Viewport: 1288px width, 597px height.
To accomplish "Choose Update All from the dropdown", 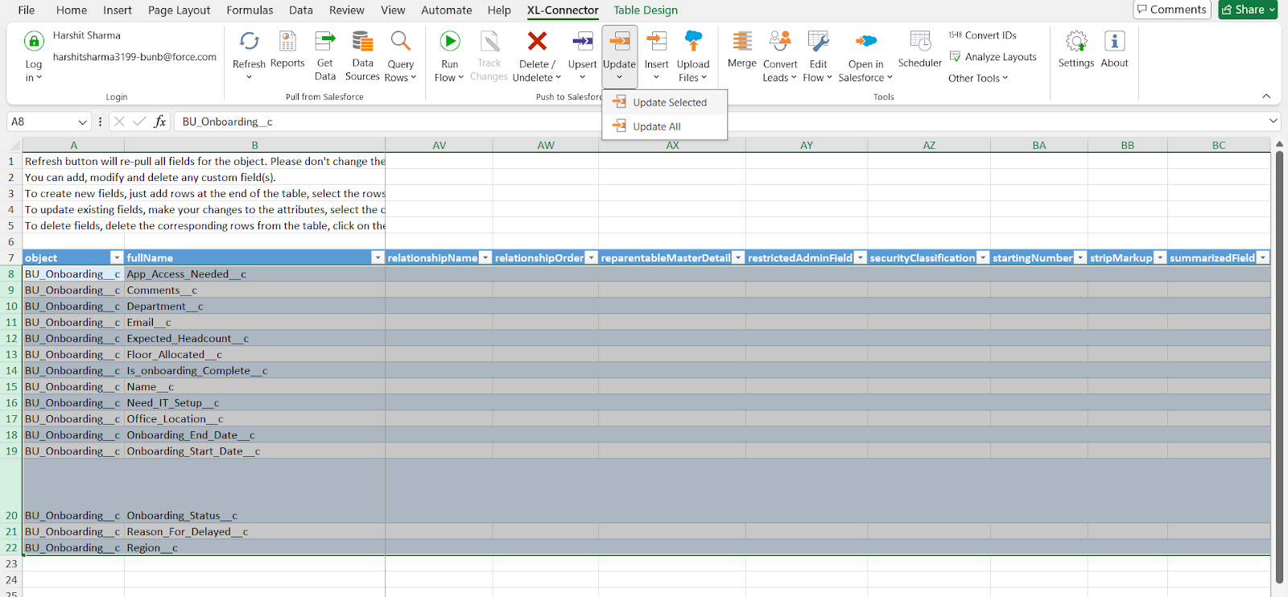I will coord(665,126).
